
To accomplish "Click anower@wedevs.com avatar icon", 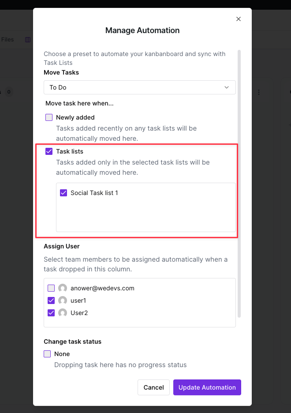I will point(63,288).
